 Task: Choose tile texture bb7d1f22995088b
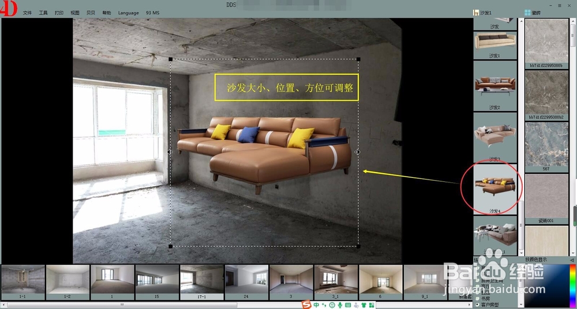tap(546, 43)
